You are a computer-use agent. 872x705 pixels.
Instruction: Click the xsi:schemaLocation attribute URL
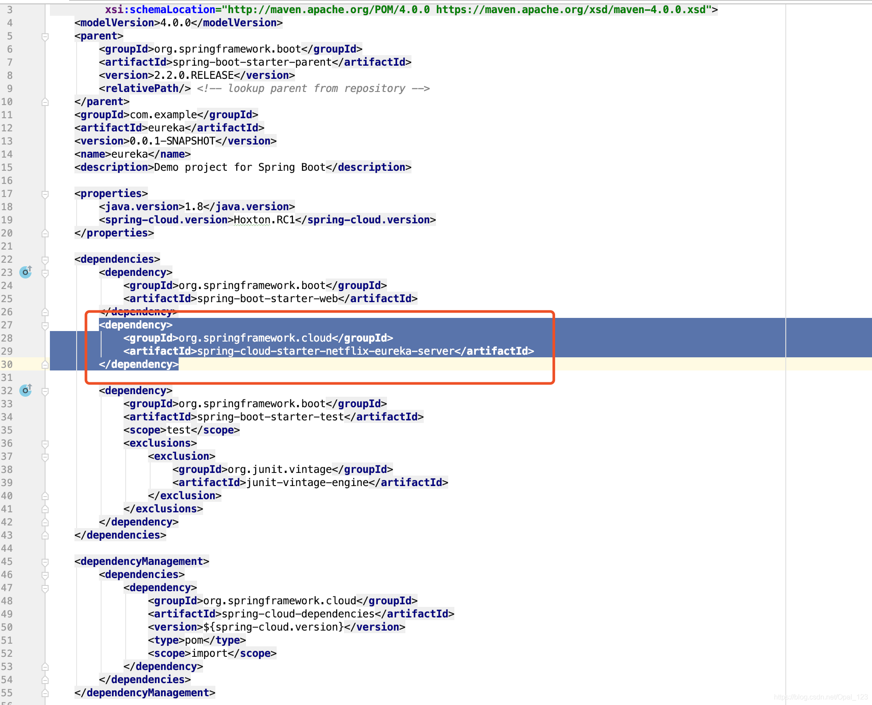point(467,10)
